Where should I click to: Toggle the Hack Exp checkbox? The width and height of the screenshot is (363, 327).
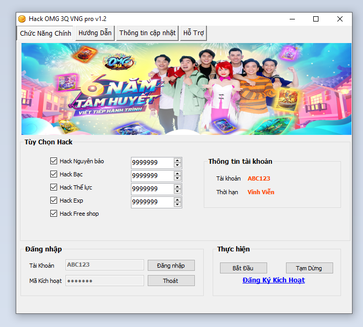[x=53, y=201]
